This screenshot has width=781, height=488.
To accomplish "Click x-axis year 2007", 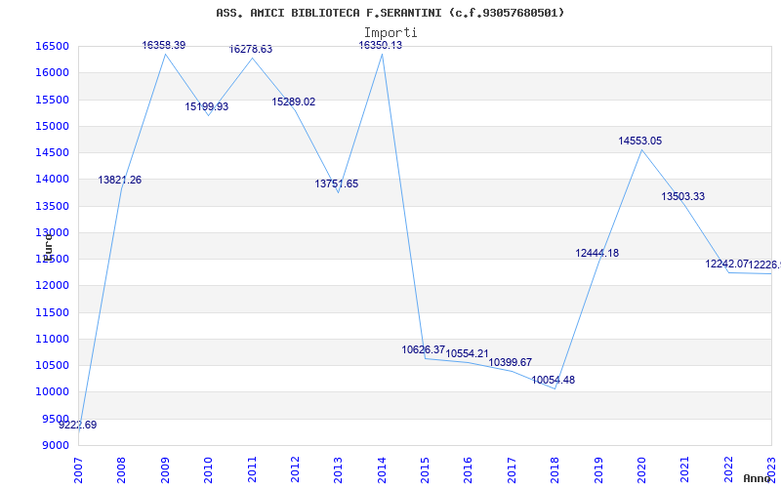I will [78, 469].
